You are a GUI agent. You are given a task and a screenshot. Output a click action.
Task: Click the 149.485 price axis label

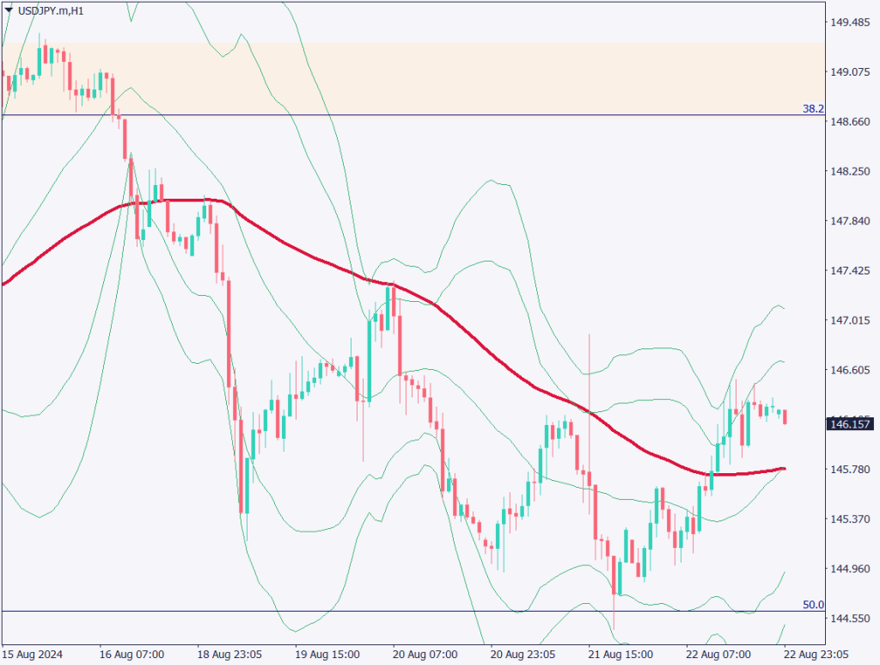click(849, 22)
